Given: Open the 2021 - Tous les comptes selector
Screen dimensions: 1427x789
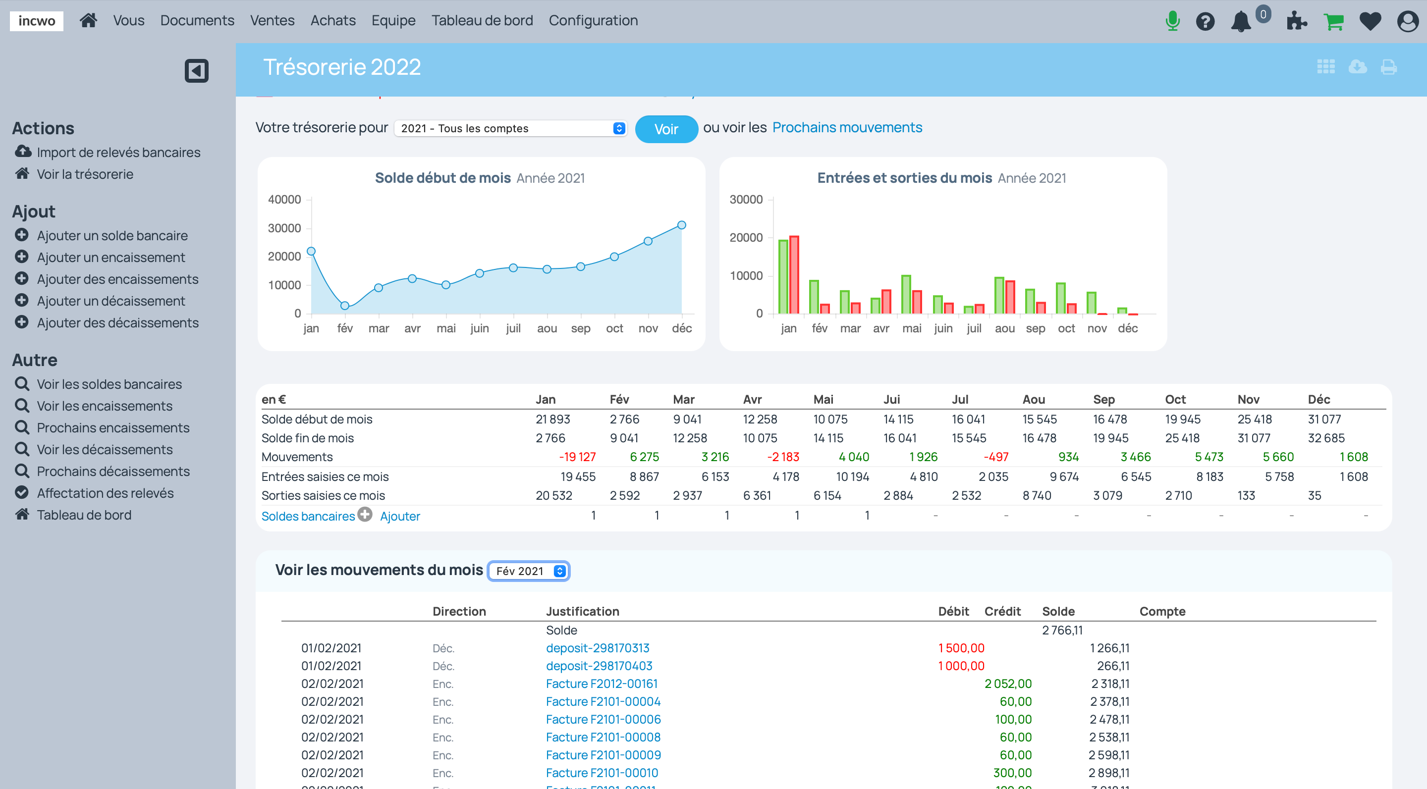Looking at the screenshot, I should pyautogui.click(x=510, y=128).
